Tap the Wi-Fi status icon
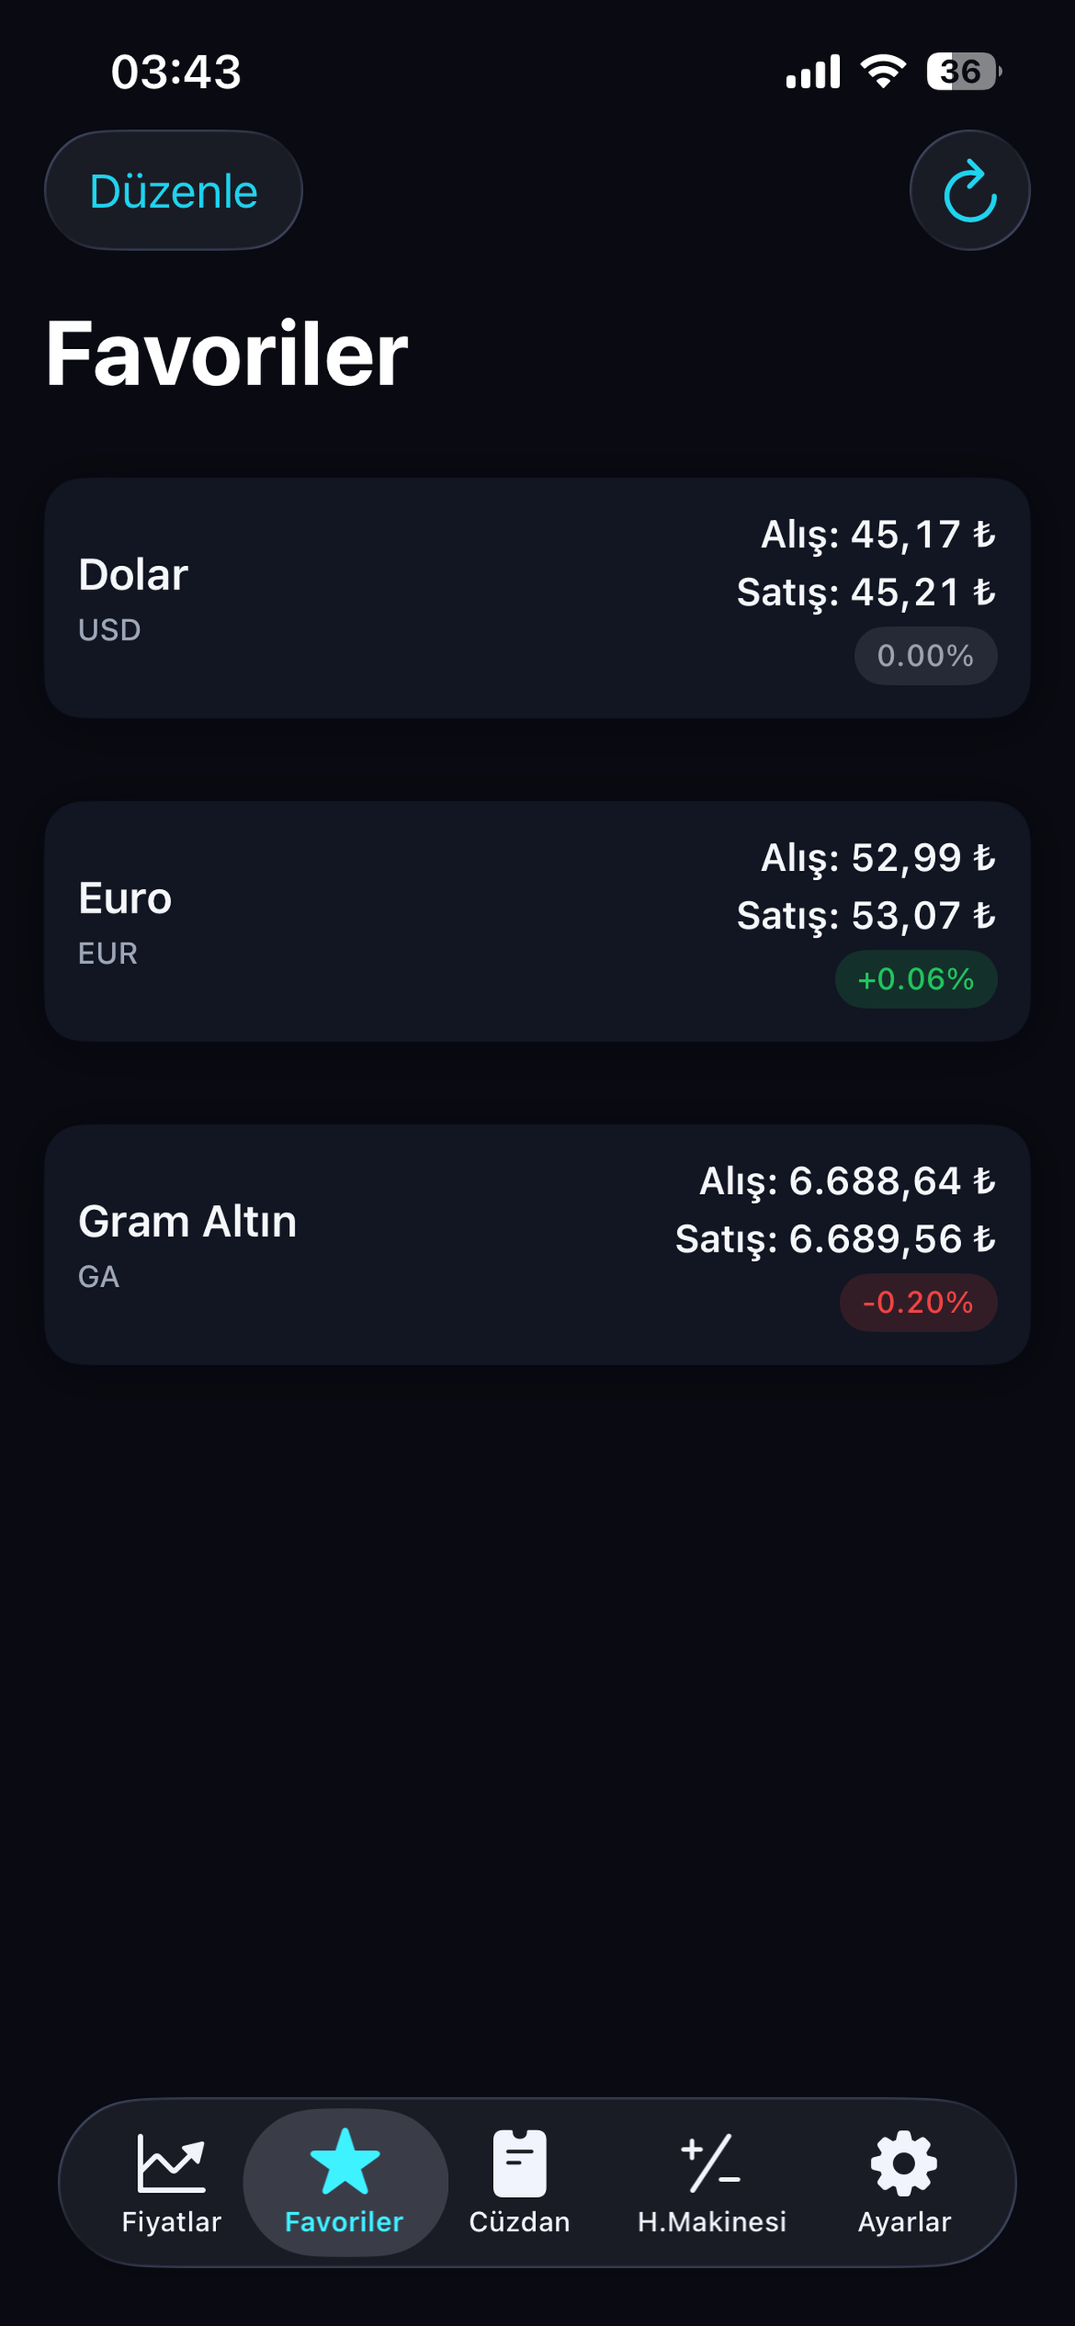 click(x=882, y=71)
